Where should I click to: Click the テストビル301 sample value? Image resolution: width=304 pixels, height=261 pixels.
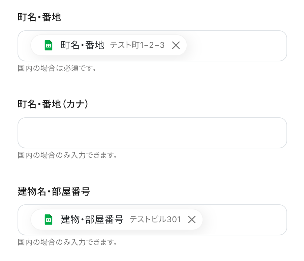(x=155, y=220)
